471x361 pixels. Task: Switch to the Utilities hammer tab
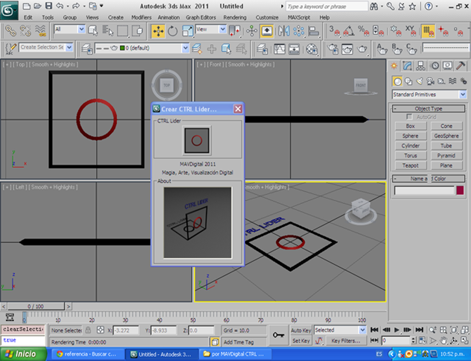[461, 66]
